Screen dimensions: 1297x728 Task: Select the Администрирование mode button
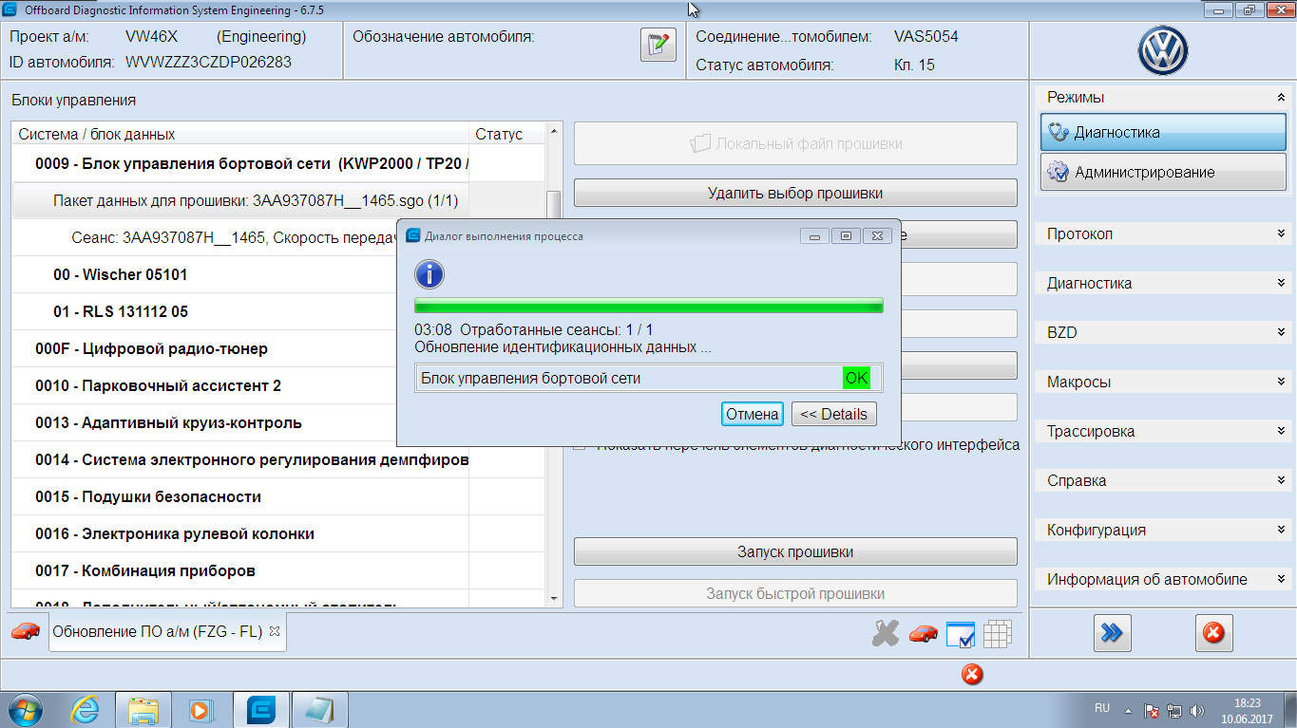1163,172
